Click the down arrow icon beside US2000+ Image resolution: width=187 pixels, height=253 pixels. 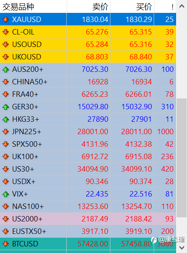(x=6, y=219)
